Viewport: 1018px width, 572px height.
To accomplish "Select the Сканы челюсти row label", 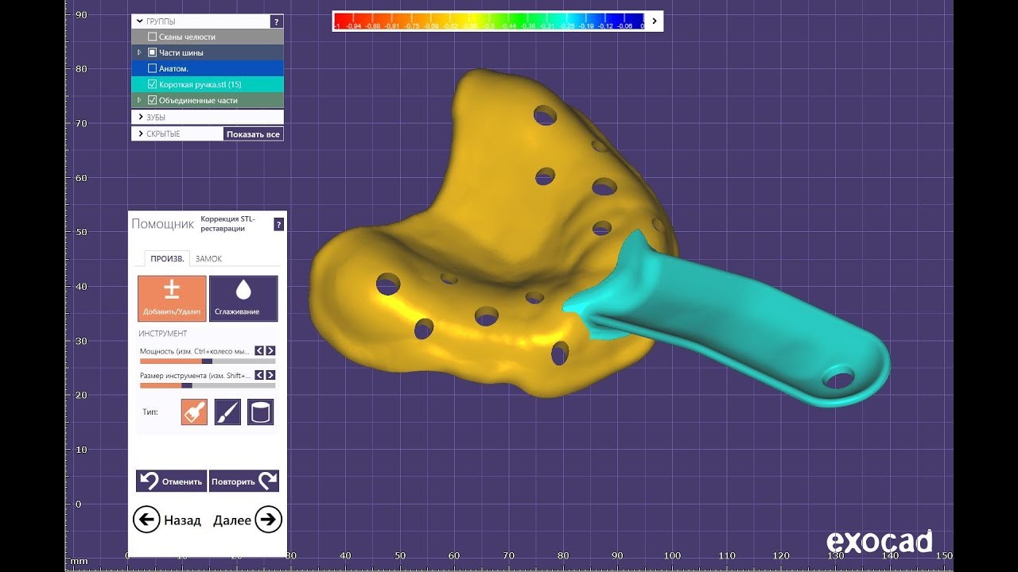I will tap(187, 37).
